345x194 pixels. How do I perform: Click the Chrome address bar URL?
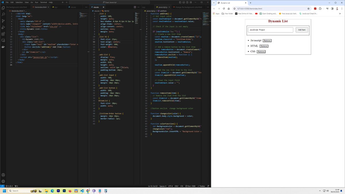point(250,9)
